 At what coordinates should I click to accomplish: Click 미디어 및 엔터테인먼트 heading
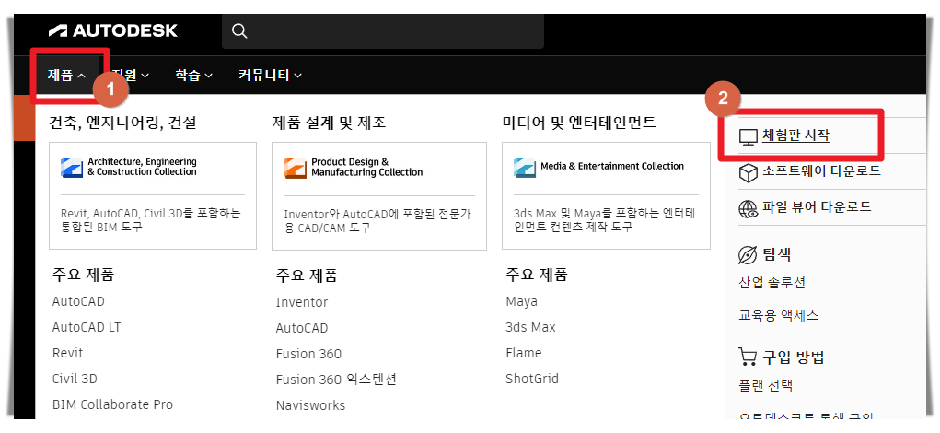click(579, 123)
